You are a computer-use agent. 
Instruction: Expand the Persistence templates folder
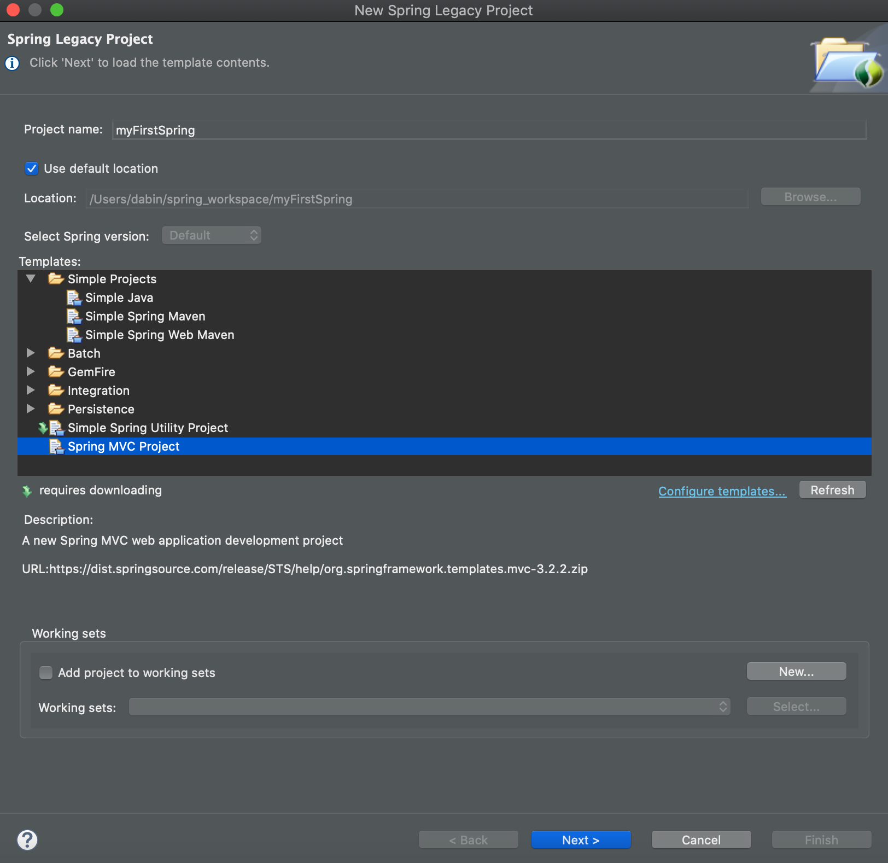[x=31, y=409]
